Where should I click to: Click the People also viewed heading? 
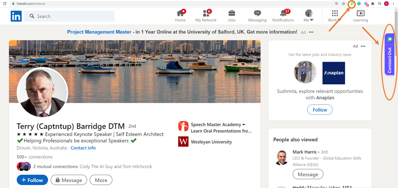pyautogui.click(x=295, y=140)
